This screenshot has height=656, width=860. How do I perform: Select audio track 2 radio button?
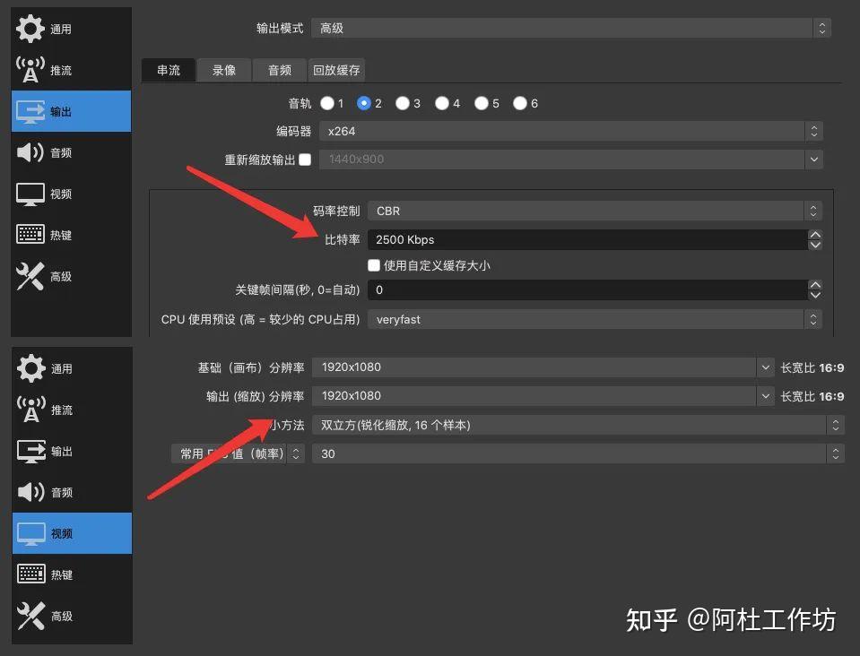point(363,103)
